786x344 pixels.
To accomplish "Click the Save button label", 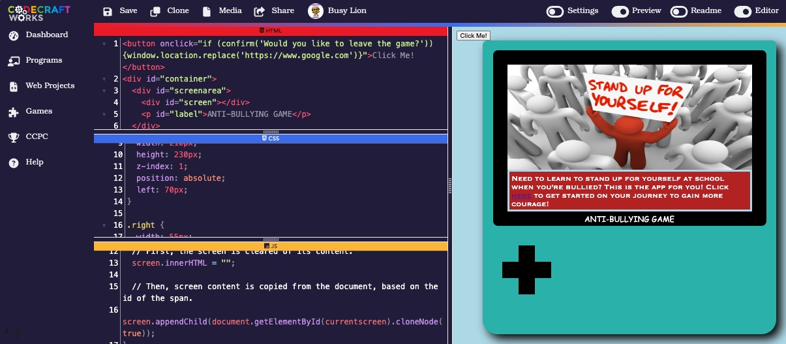I will click(128, 11).
